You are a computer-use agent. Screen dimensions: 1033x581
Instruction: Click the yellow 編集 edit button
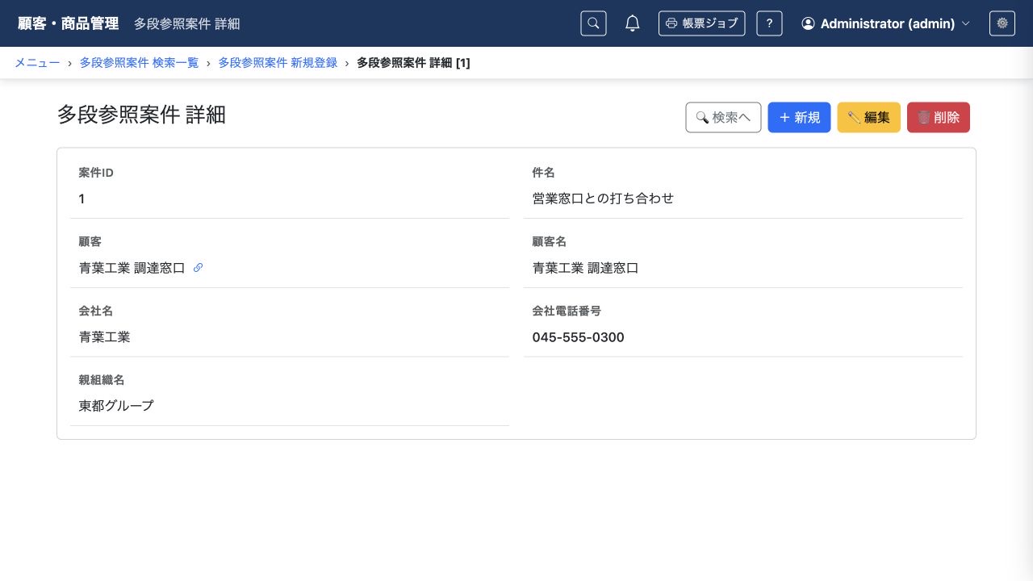click(x=869, y=117)
